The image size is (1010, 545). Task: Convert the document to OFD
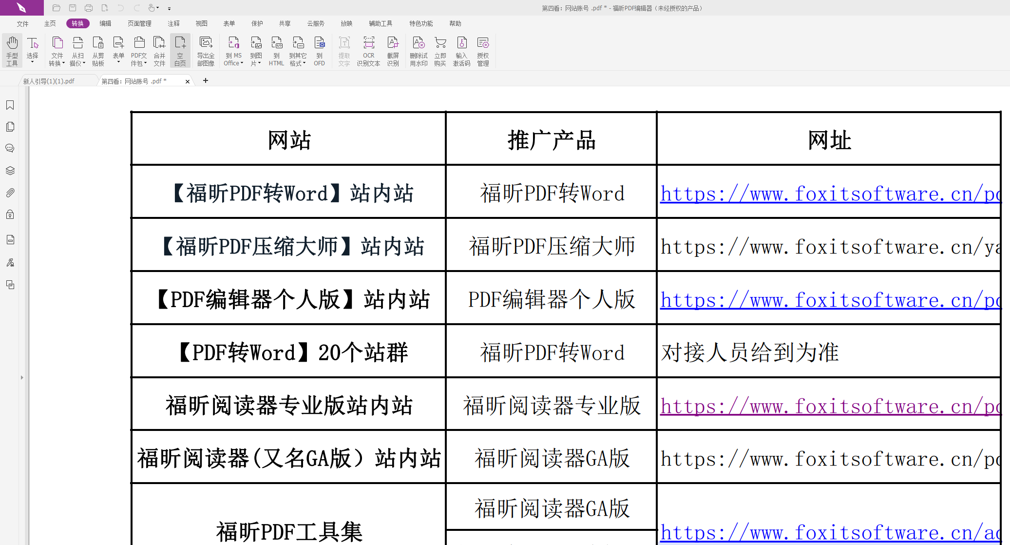click(320, 50)
